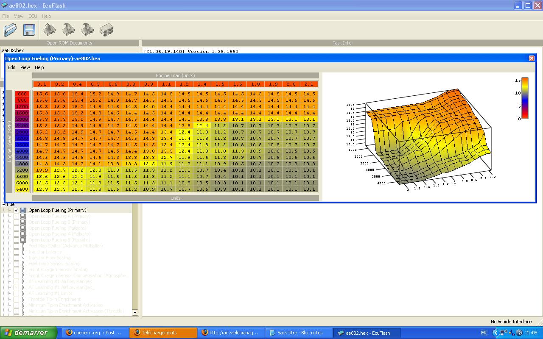543x339 pixels.
Task: Click the table icon beside Open Loop Fueling B (Primary)
Action: pyautogui.click(x=23, y=222)
